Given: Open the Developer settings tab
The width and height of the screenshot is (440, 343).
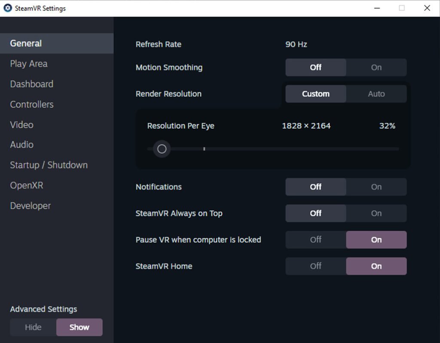Looking at the screenshot, I should 31,206.
